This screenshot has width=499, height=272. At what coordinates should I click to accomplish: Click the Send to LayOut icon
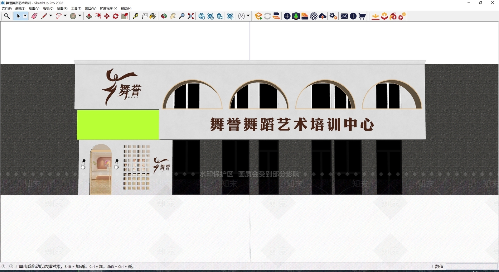(x=220, y=16)
